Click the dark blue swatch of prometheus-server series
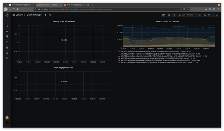The width and height of the screenshot is (224, 131). 119,63
